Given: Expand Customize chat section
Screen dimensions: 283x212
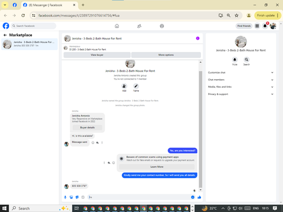Looking at the screenshot, I should coord(241,72).
